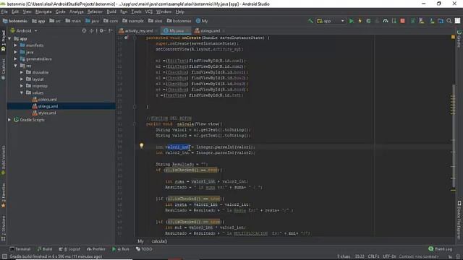Click the Profile app gauge icon
The image size is (463, 260).
point(386,21)
